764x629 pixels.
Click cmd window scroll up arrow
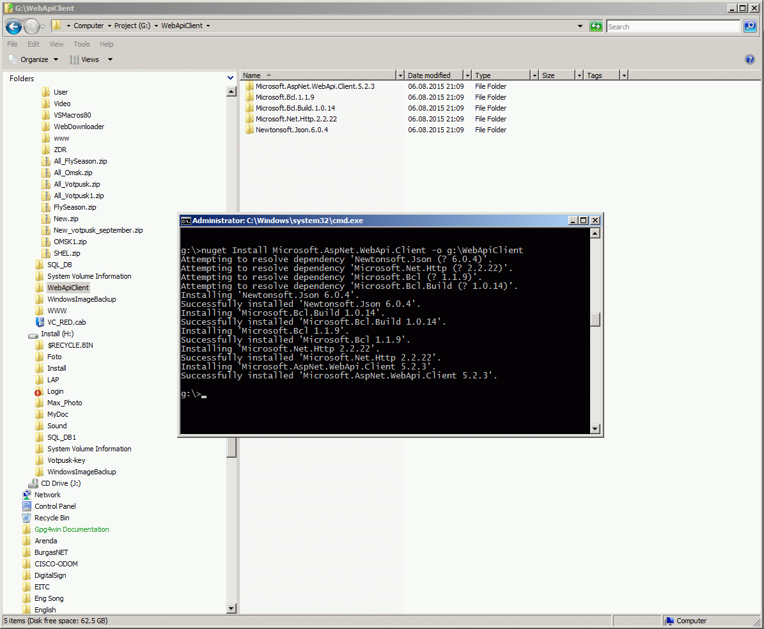coord(595,233)
